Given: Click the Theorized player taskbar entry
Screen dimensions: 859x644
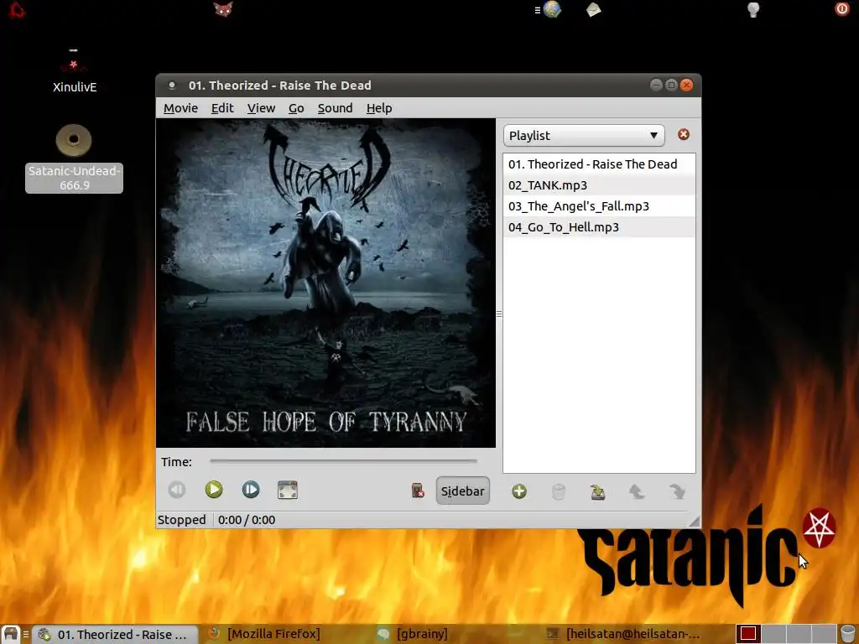Looking at the screenshot, I should pos(115,634).
